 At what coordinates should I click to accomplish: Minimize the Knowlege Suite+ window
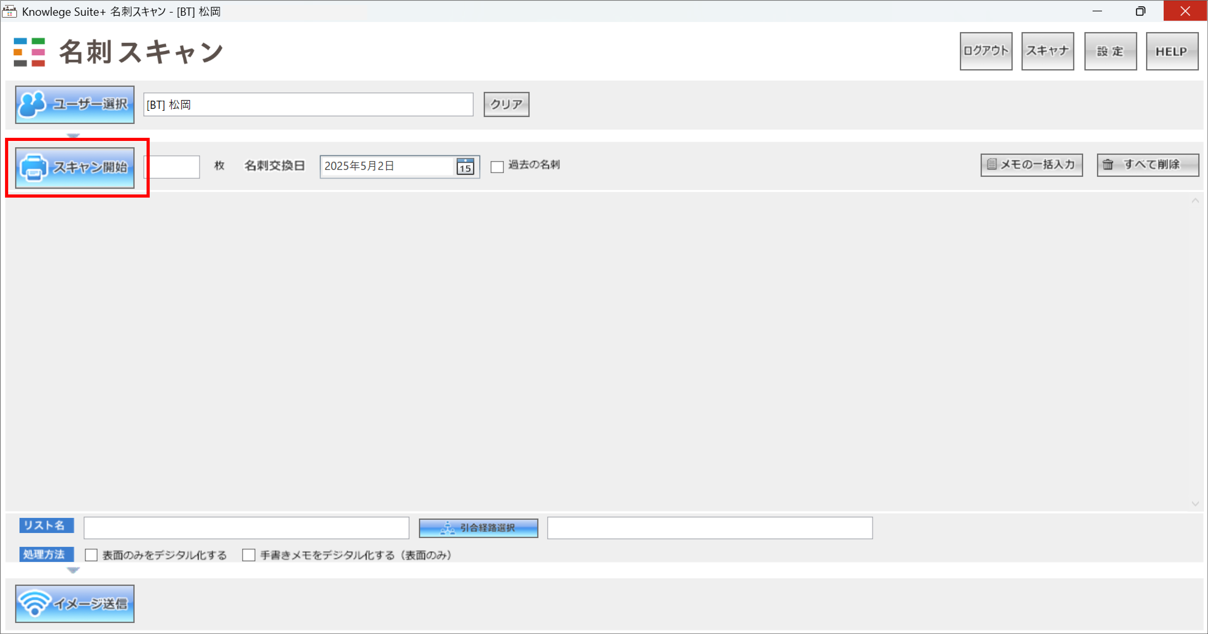(1097, 11)
